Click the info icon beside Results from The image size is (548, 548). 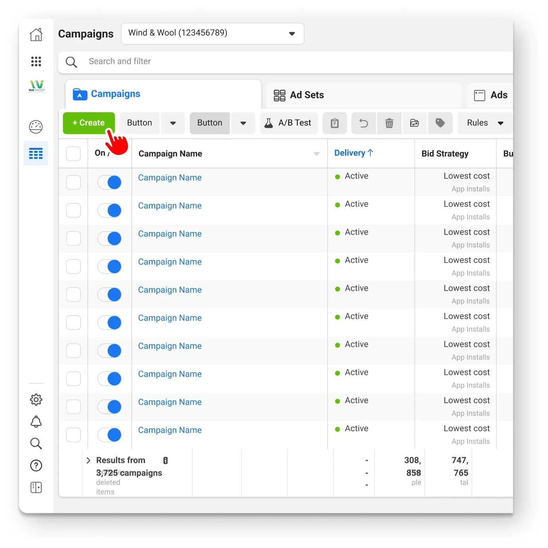click(x=166, y=460)
